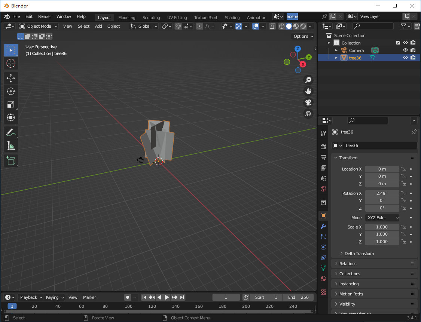Open the Modifier properties wrench tab

point(323,226)
